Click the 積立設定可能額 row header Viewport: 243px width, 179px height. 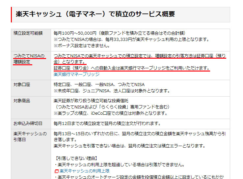(28, 33)
